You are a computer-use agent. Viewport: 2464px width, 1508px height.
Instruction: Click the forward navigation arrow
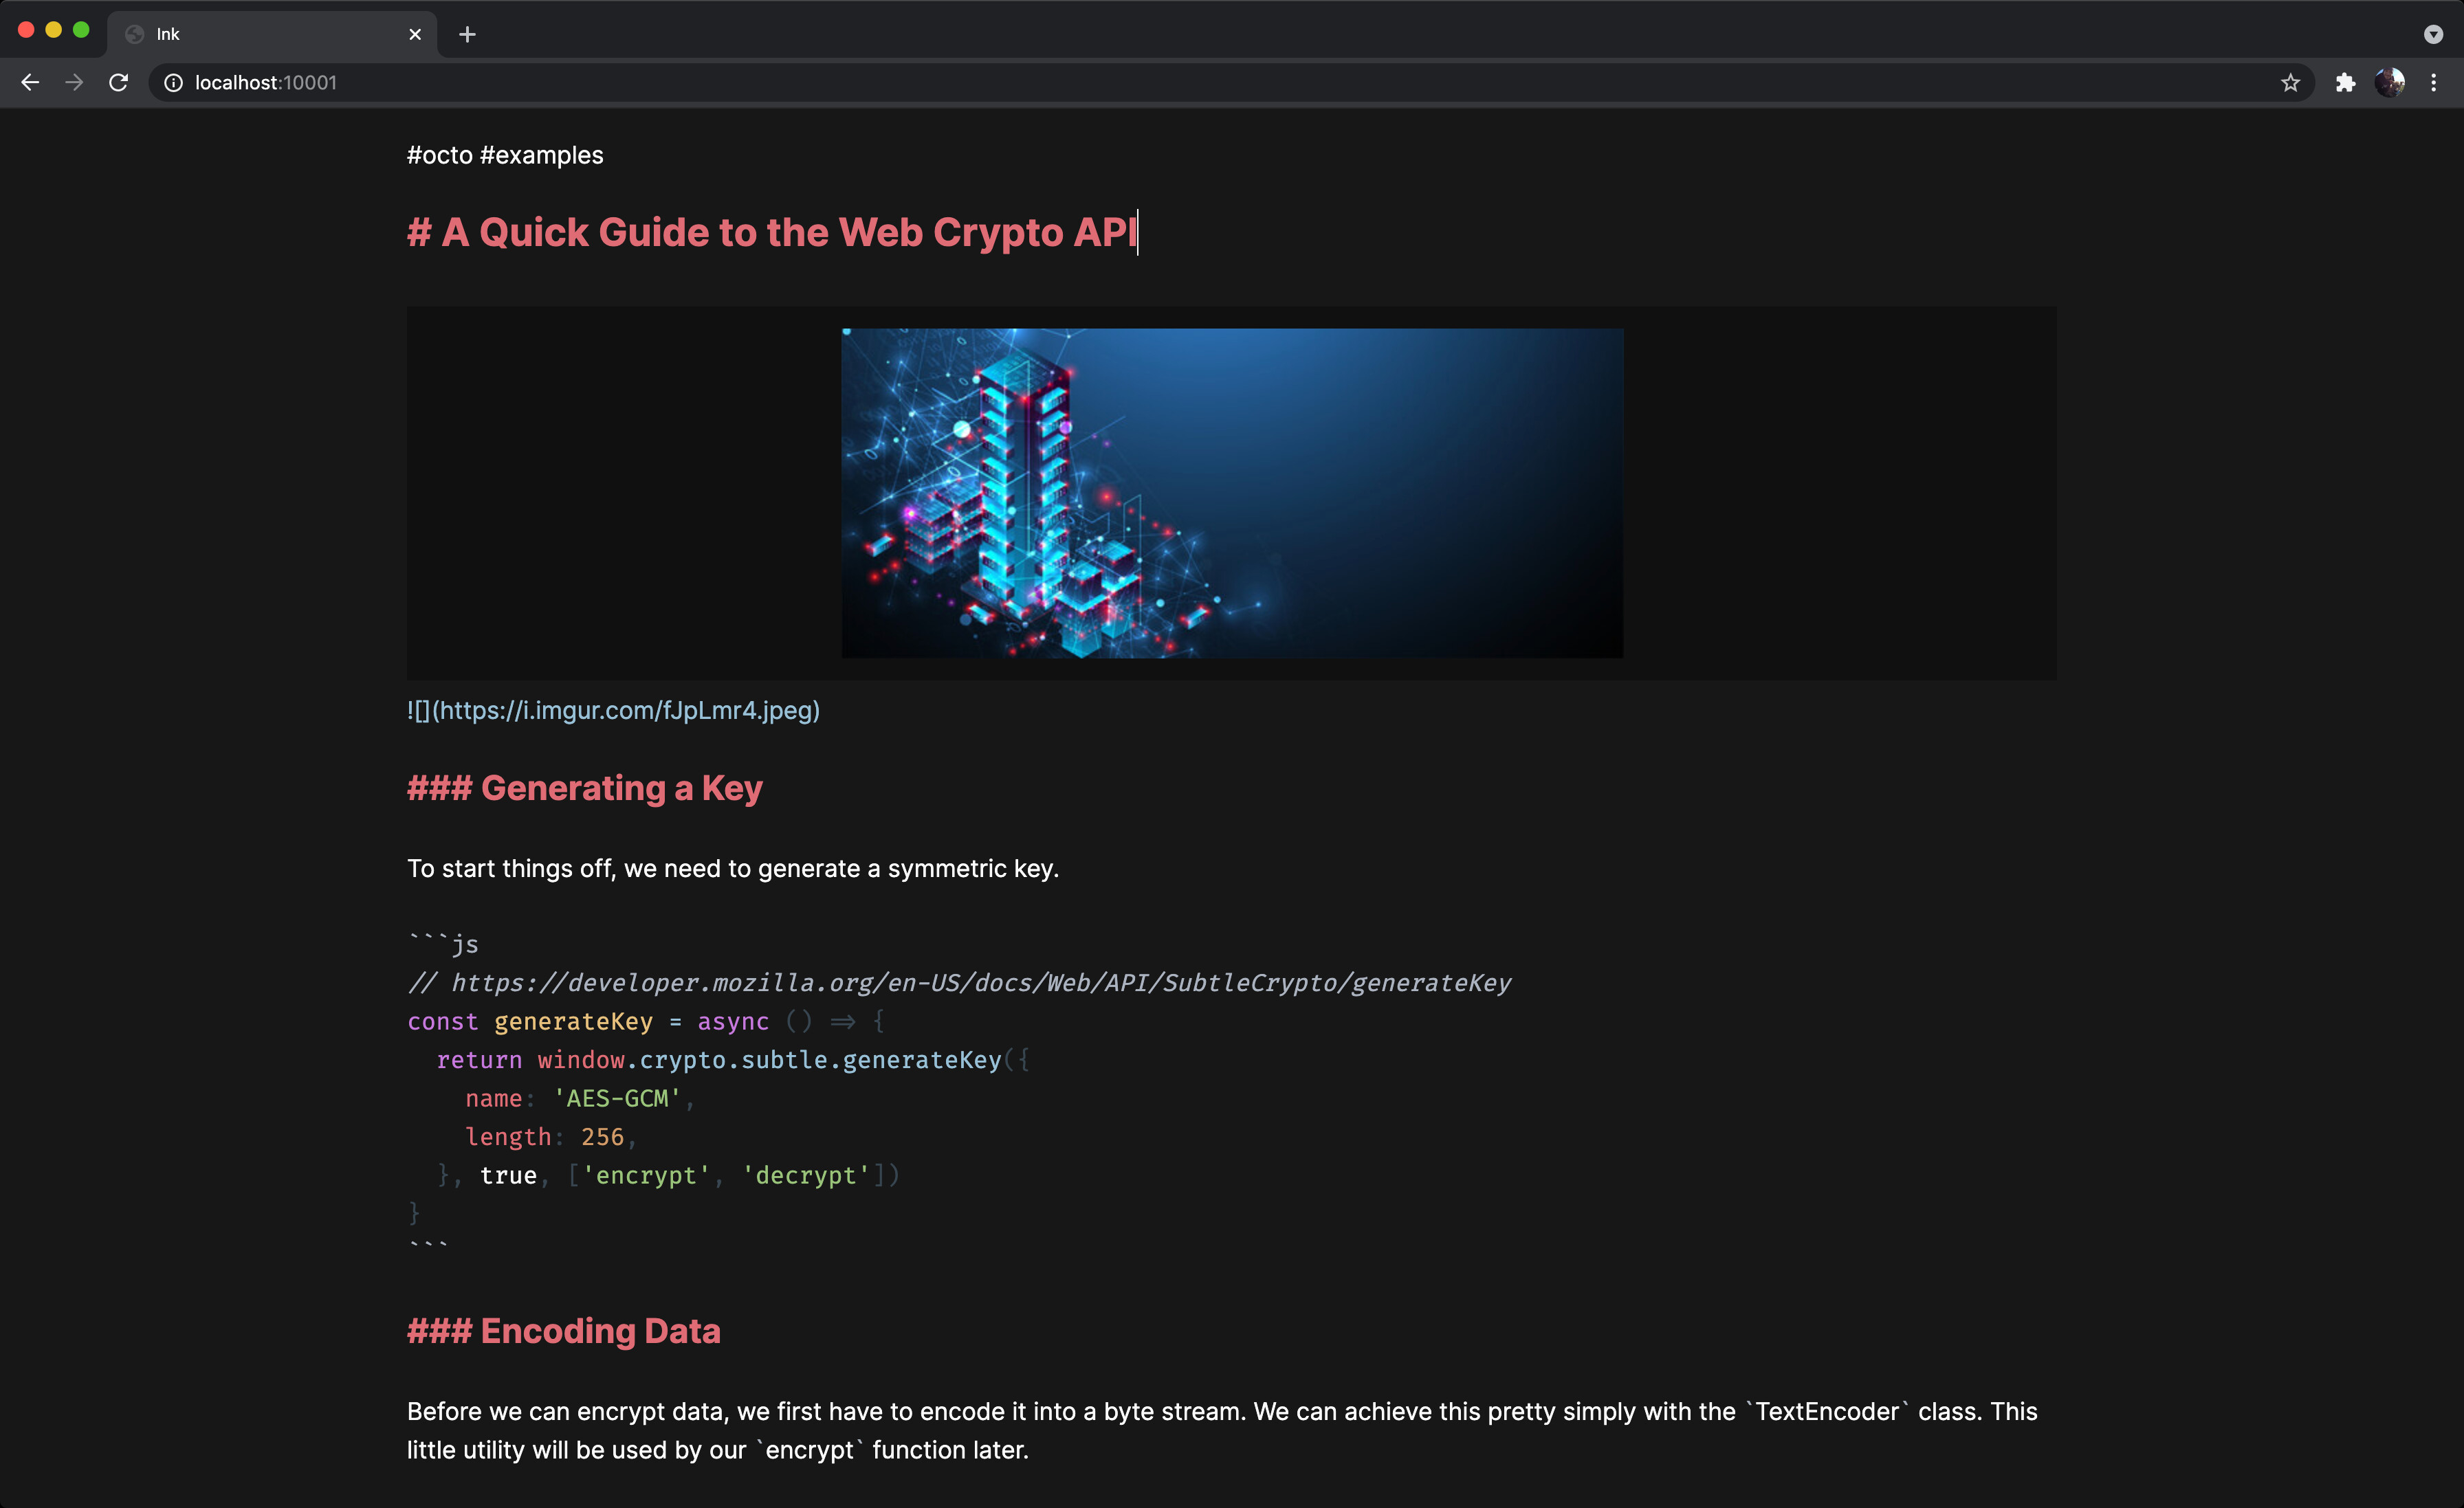point(74,82)
